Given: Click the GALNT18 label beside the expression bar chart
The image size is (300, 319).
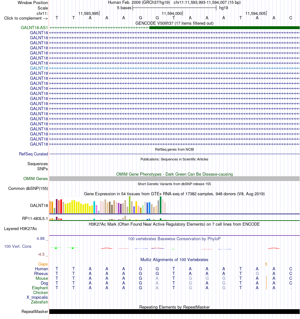Looking at the screenshot, I should pyautogui.click(x=39, y=205).
